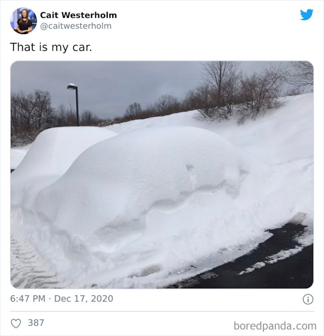Click the boredpanda.com watermark
Image resolution: width=324 pixels, height=336 pixels.
[275, 326]
